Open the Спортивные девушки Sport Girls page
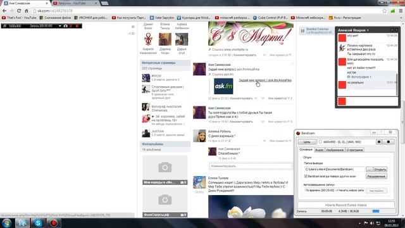 (x=168, y=89)
